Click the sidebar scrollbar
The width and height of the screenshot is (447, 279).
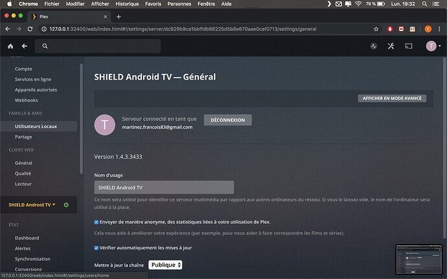pyautogui.click(x=81, y=118)
